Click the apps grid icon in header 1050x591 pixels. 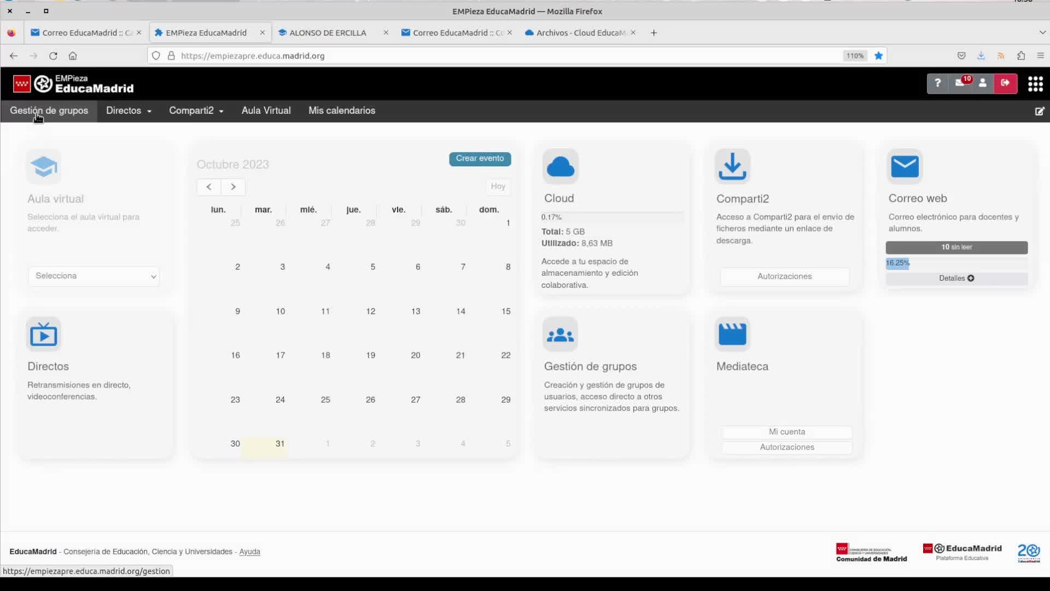click(x=1035, y=83)
